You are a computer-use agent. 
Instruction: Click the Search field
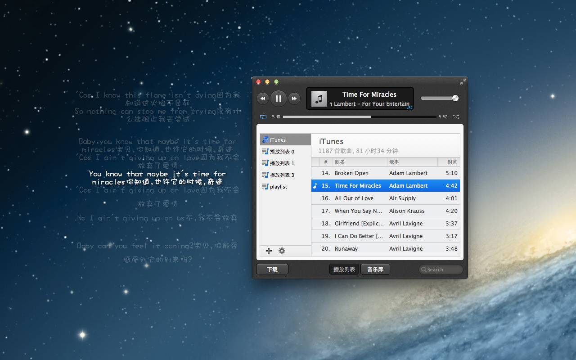coord(441,270)
